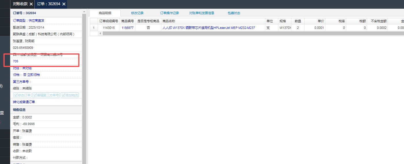The width and height of the screenshot is (404, 164).
Task: Switch to the 对账收款 tab
Action: point(20,4)
